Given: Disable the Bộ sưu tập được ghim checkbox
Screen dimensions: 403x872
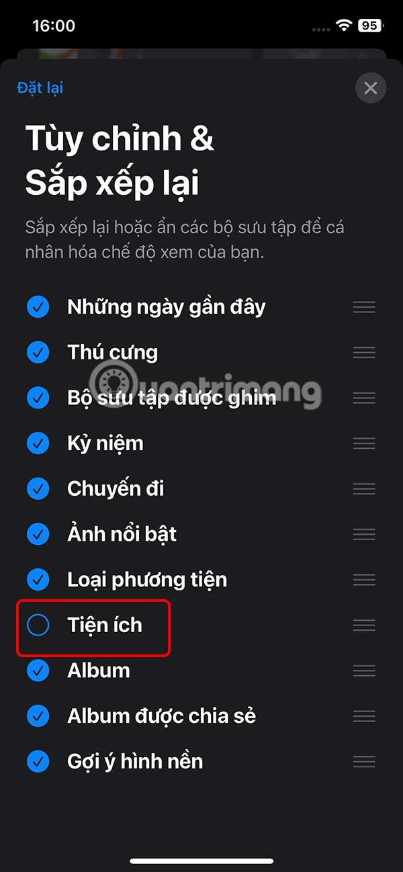Looking at the screenshot, I should click(x=38, y=398).
